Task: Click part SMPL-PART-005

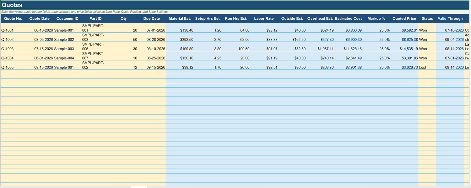Action: coord(93,47)
